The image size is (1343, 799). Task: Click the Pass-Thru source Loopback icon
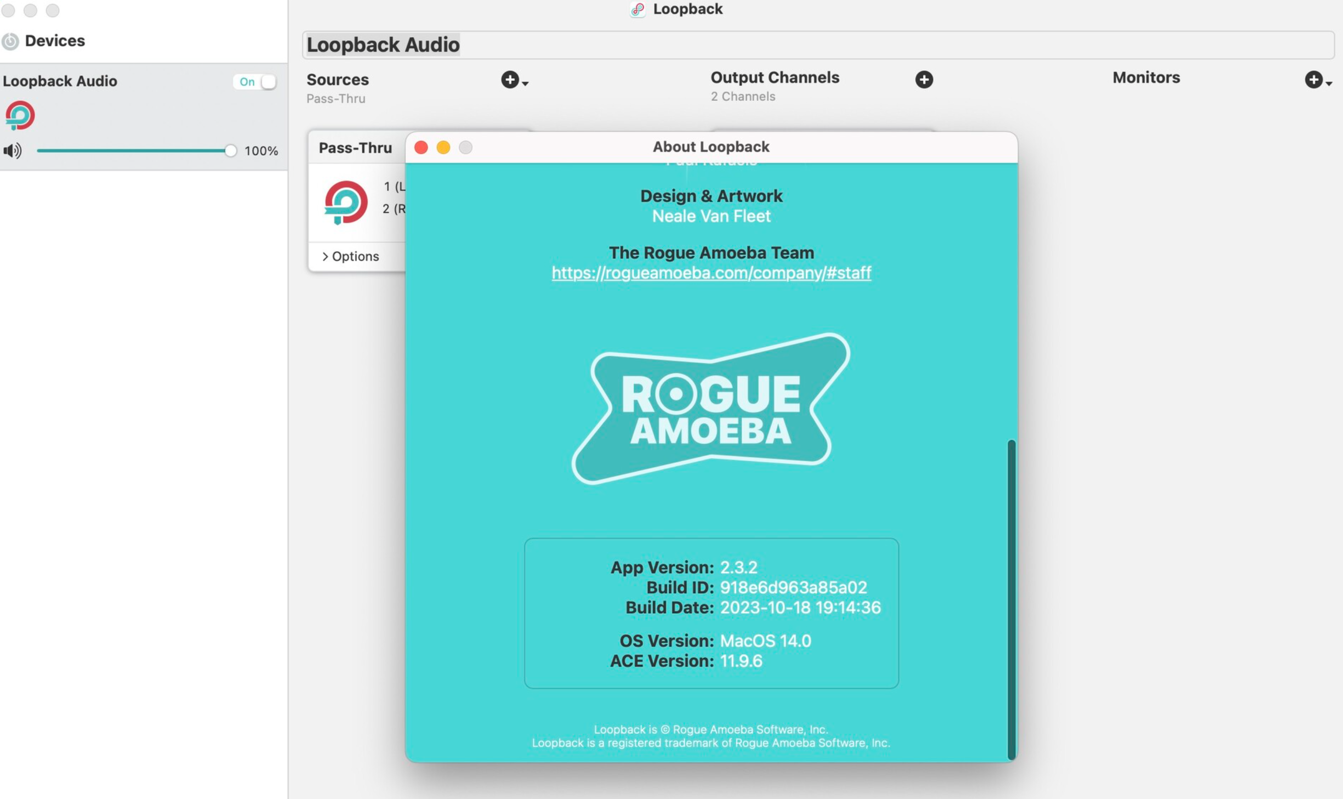[x=346, y=202]
